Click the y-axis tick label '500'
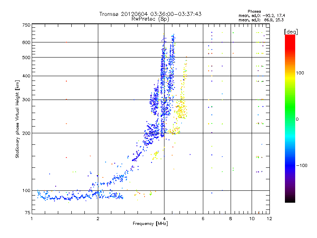Screen dimensions: 317x238 click(x=26, y=58)
